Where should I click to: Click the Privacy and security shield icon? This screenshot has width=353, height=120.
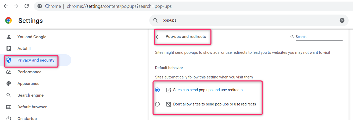click(x=9, y=60)
